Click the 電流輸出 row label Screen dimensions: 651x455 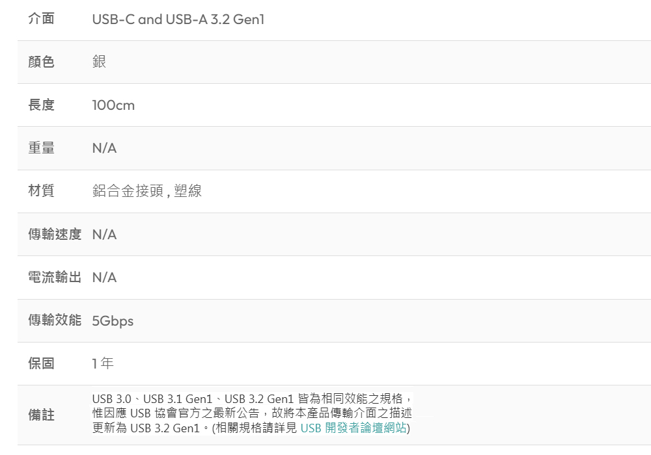(x=55, y=278)
